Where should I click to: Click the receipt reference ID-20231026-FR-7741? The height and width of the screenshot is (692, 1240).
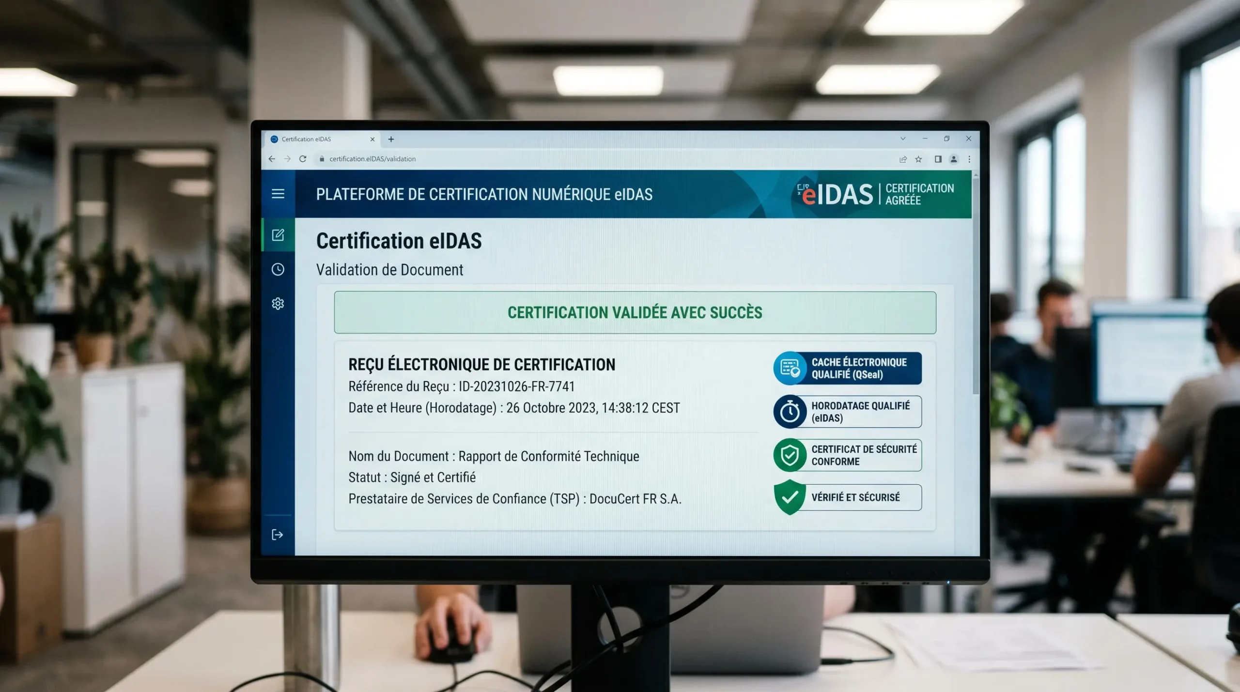516,386
